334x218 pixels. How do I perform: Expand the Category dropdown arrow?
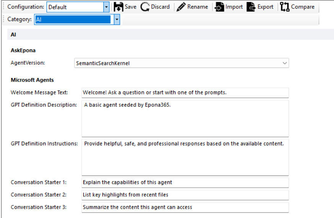tap(117, 20)
